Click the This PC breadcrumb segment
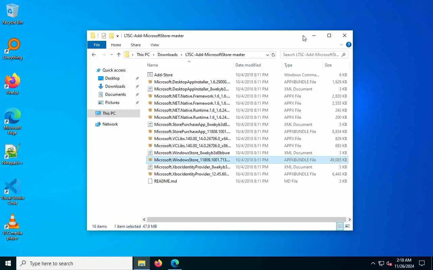The height and width of the screenshot is (270, 433). click(x=143, y=55)
